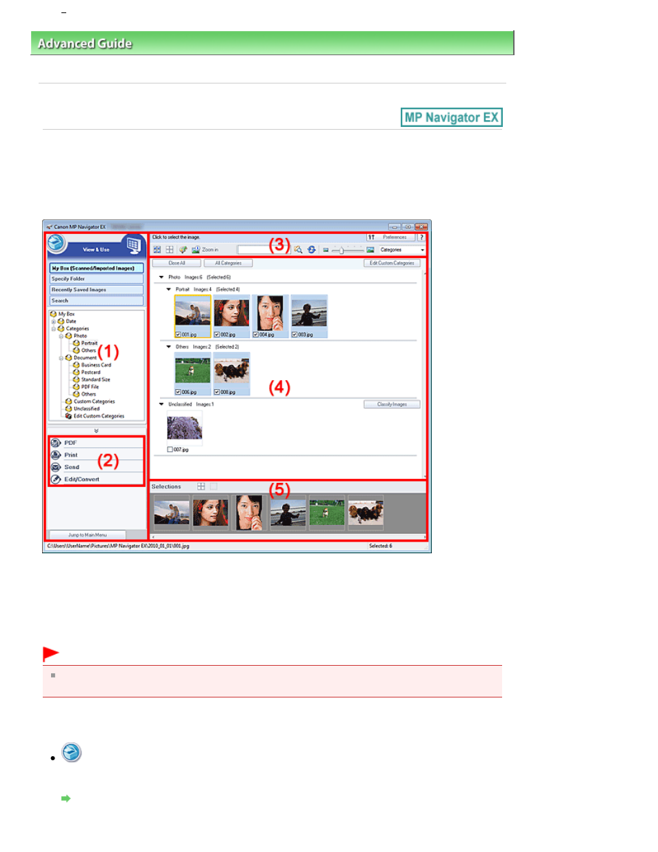Click the Edit Custom Categories button
The height and width of the screenshot is (852, 658).
point(392,263)
